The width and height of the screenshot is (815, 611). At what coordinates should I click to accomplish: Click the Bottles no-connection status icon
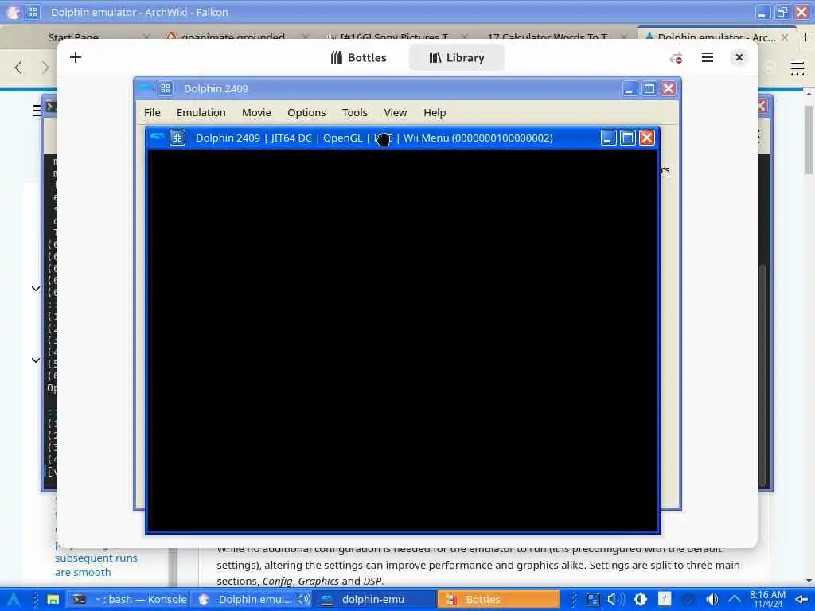tap(676, 57)
